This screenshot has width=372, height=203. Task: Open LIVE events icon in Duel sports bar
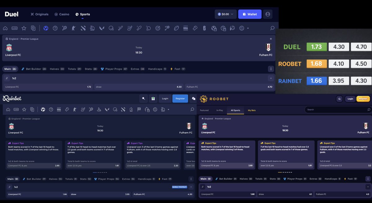[15, 28]
